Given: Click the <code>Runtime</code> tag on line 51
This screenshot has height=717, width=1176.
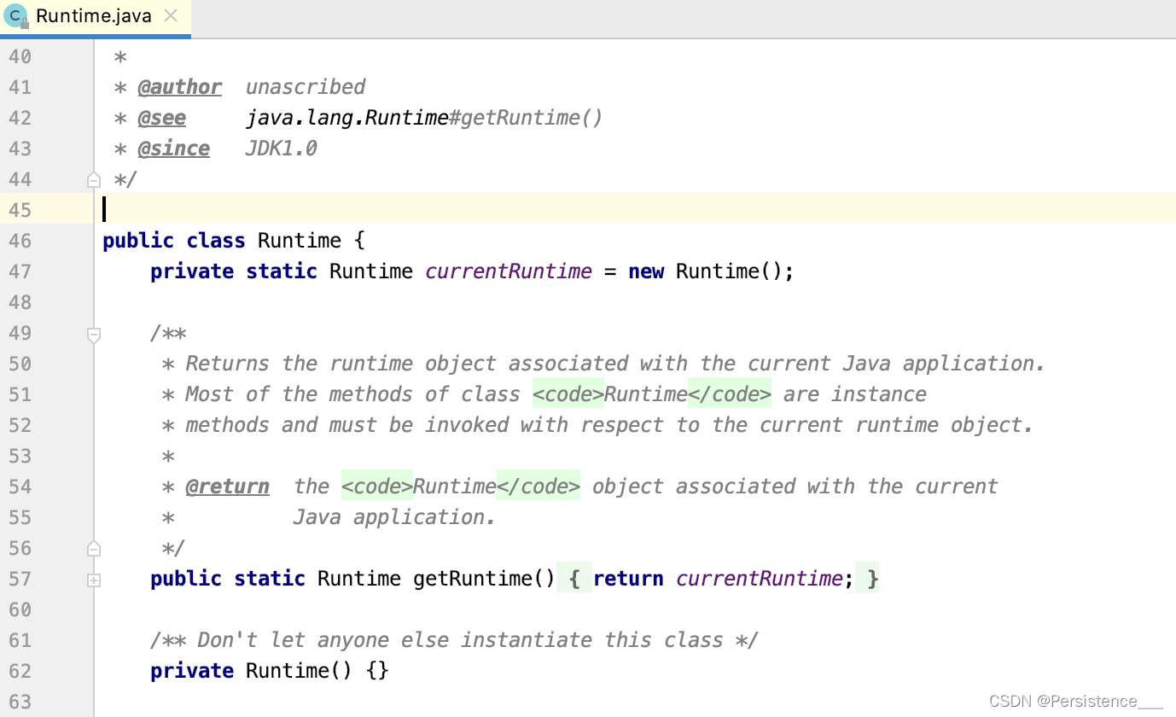Looking at the screenshot, I should [652, 394].
